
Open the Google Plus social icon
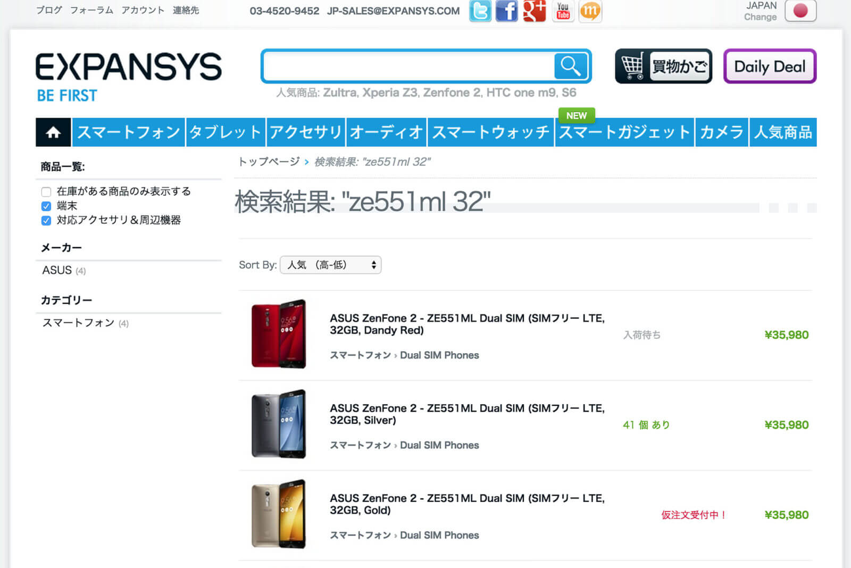pyautogui.click(x=535, y=11)
